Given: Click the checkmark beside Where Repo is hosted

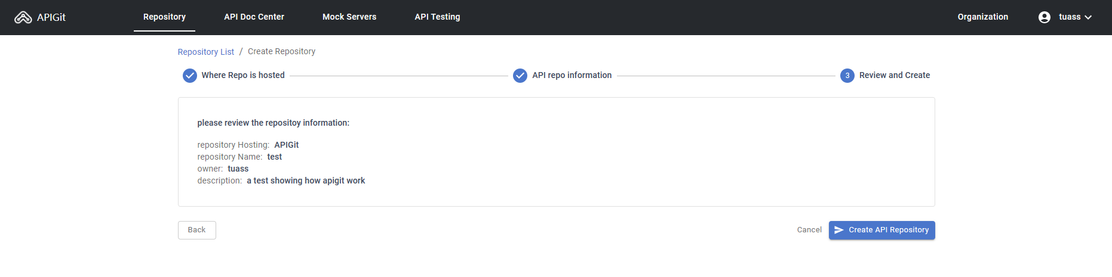Looking at the screenshot, I should coord(190,76).
